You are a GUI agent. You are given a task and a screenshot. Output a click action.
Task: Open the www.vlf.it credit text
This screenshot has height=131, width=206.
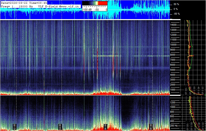[x=69, y=6]
